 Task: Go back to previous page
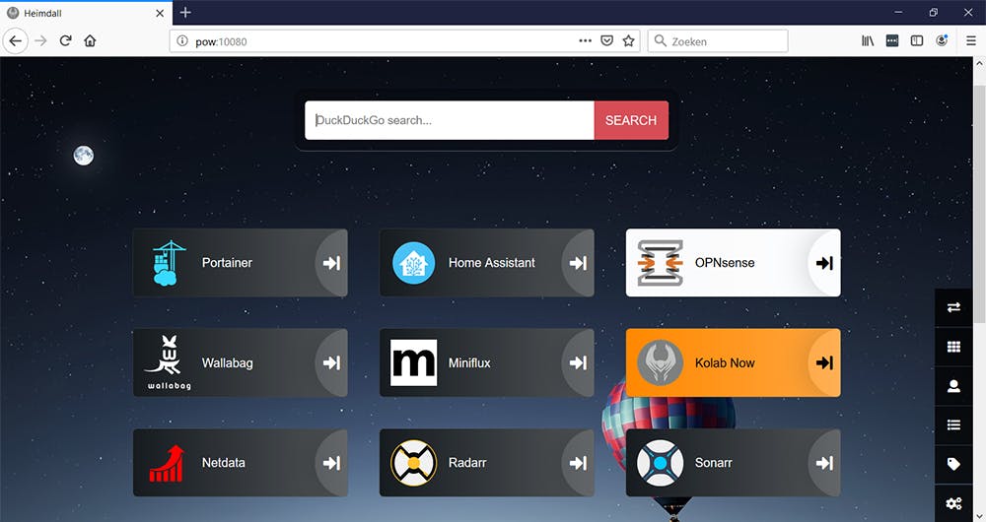16,40
